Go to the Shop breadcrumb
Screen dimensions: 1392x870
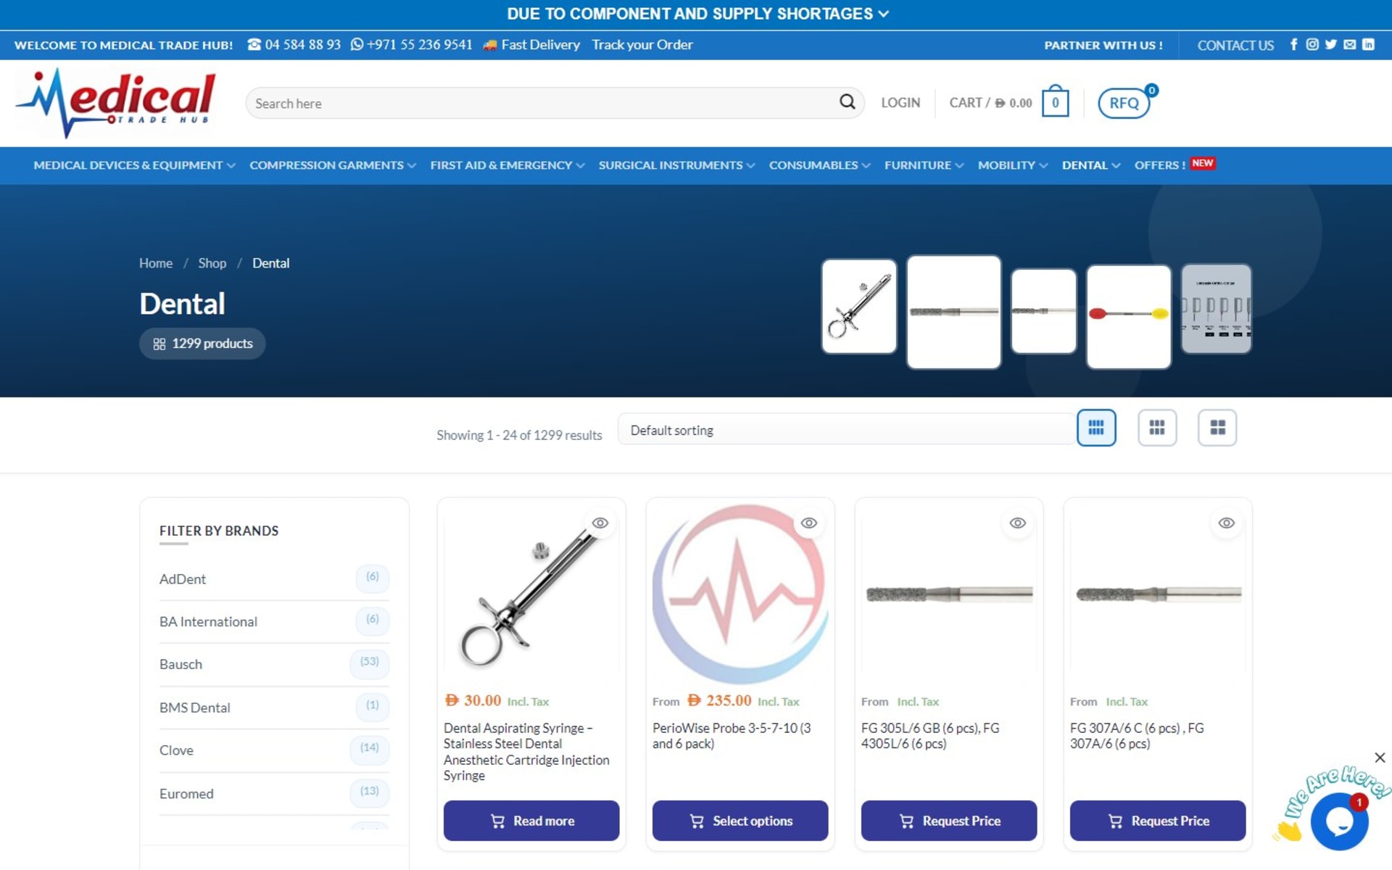tap(212, 263)
